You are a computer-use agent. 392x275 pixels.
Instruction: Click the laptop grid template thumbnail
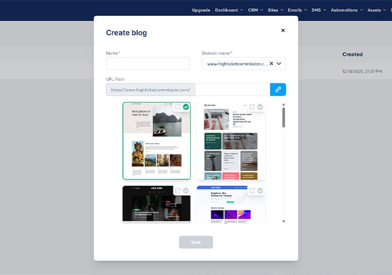tap(231, 141)
